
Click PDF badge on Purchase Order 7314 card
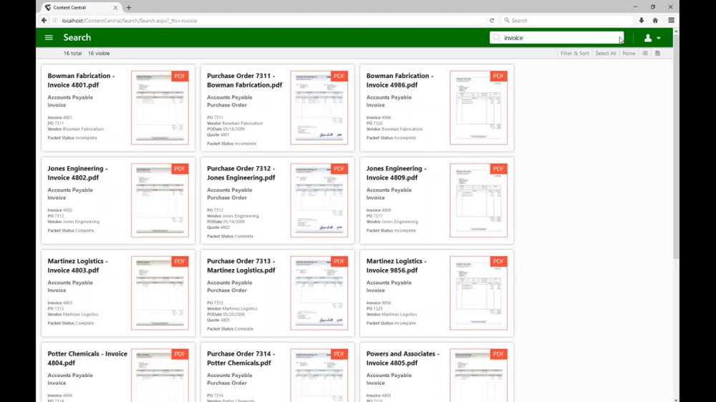(x=339, y=354)
